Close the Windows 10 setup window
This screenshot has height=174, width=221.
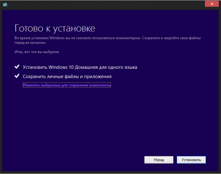pyautogui.click(x=212, y=4)
